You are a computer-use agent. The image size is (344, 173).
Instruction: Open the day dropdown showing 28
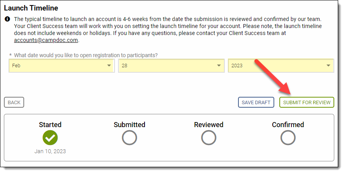(171, 65)
